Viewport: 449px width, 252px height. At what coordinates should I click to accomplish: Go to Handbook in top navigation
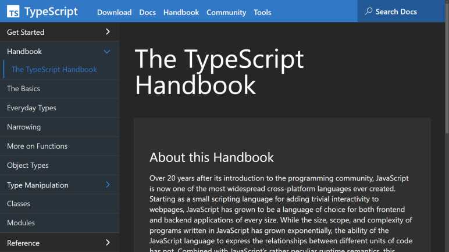(181, 12)
